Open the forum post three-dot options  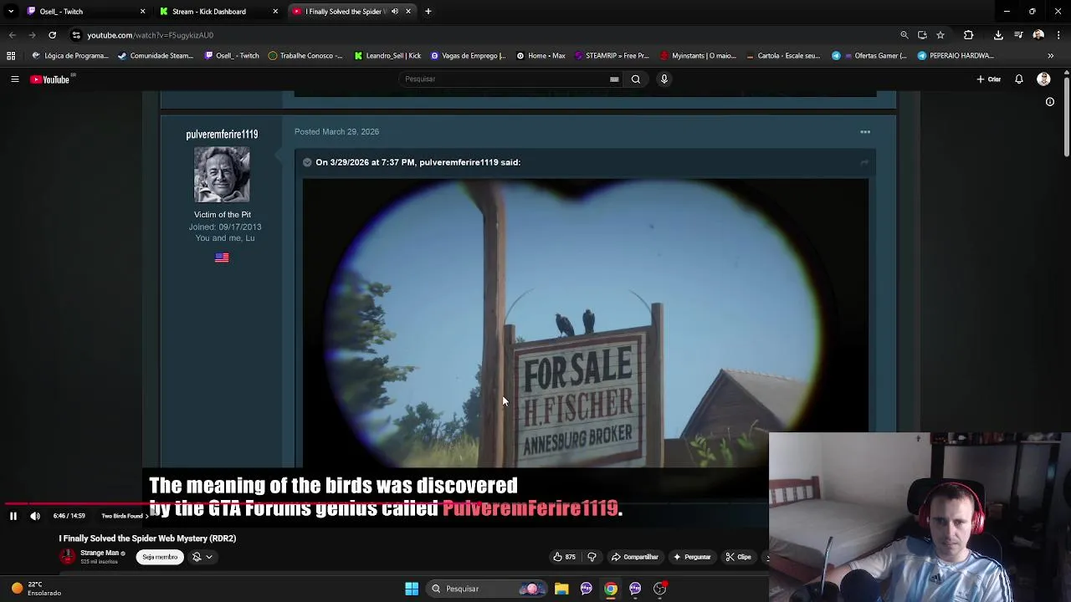coord(865,132)
